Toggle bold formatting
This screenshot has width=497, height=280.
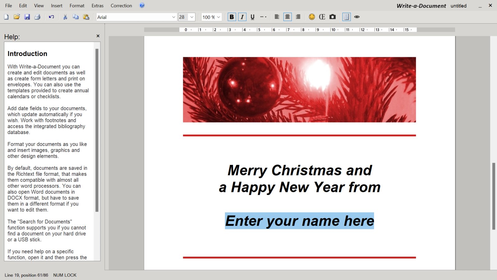(232, 17)
